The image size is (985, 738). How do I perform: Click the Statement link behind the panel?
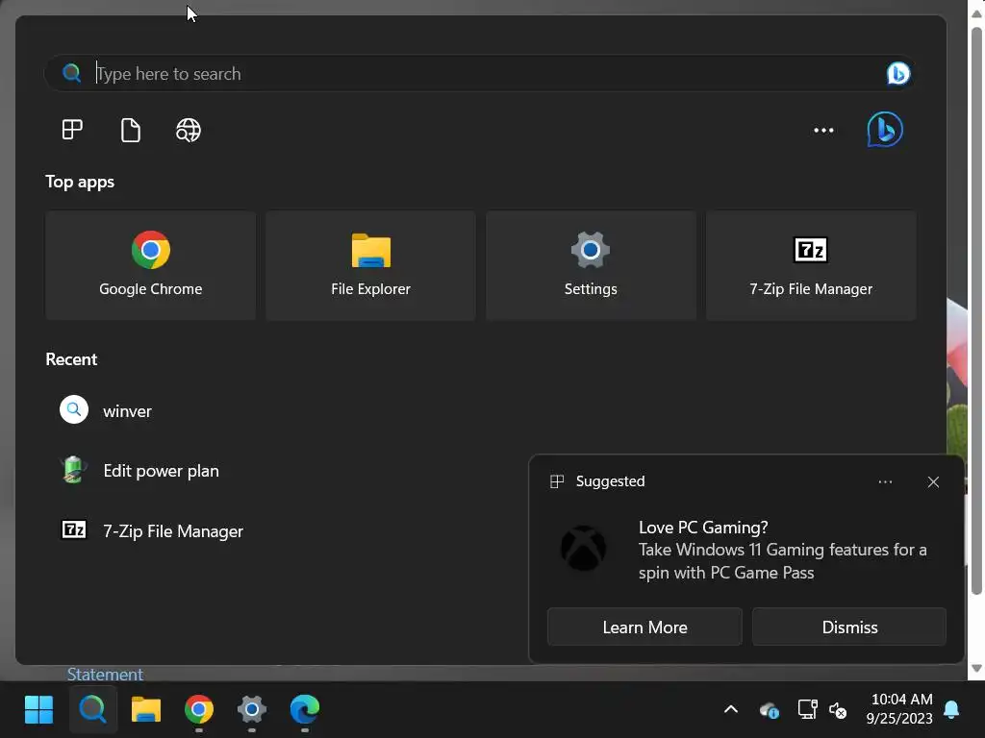click(105, 674)
